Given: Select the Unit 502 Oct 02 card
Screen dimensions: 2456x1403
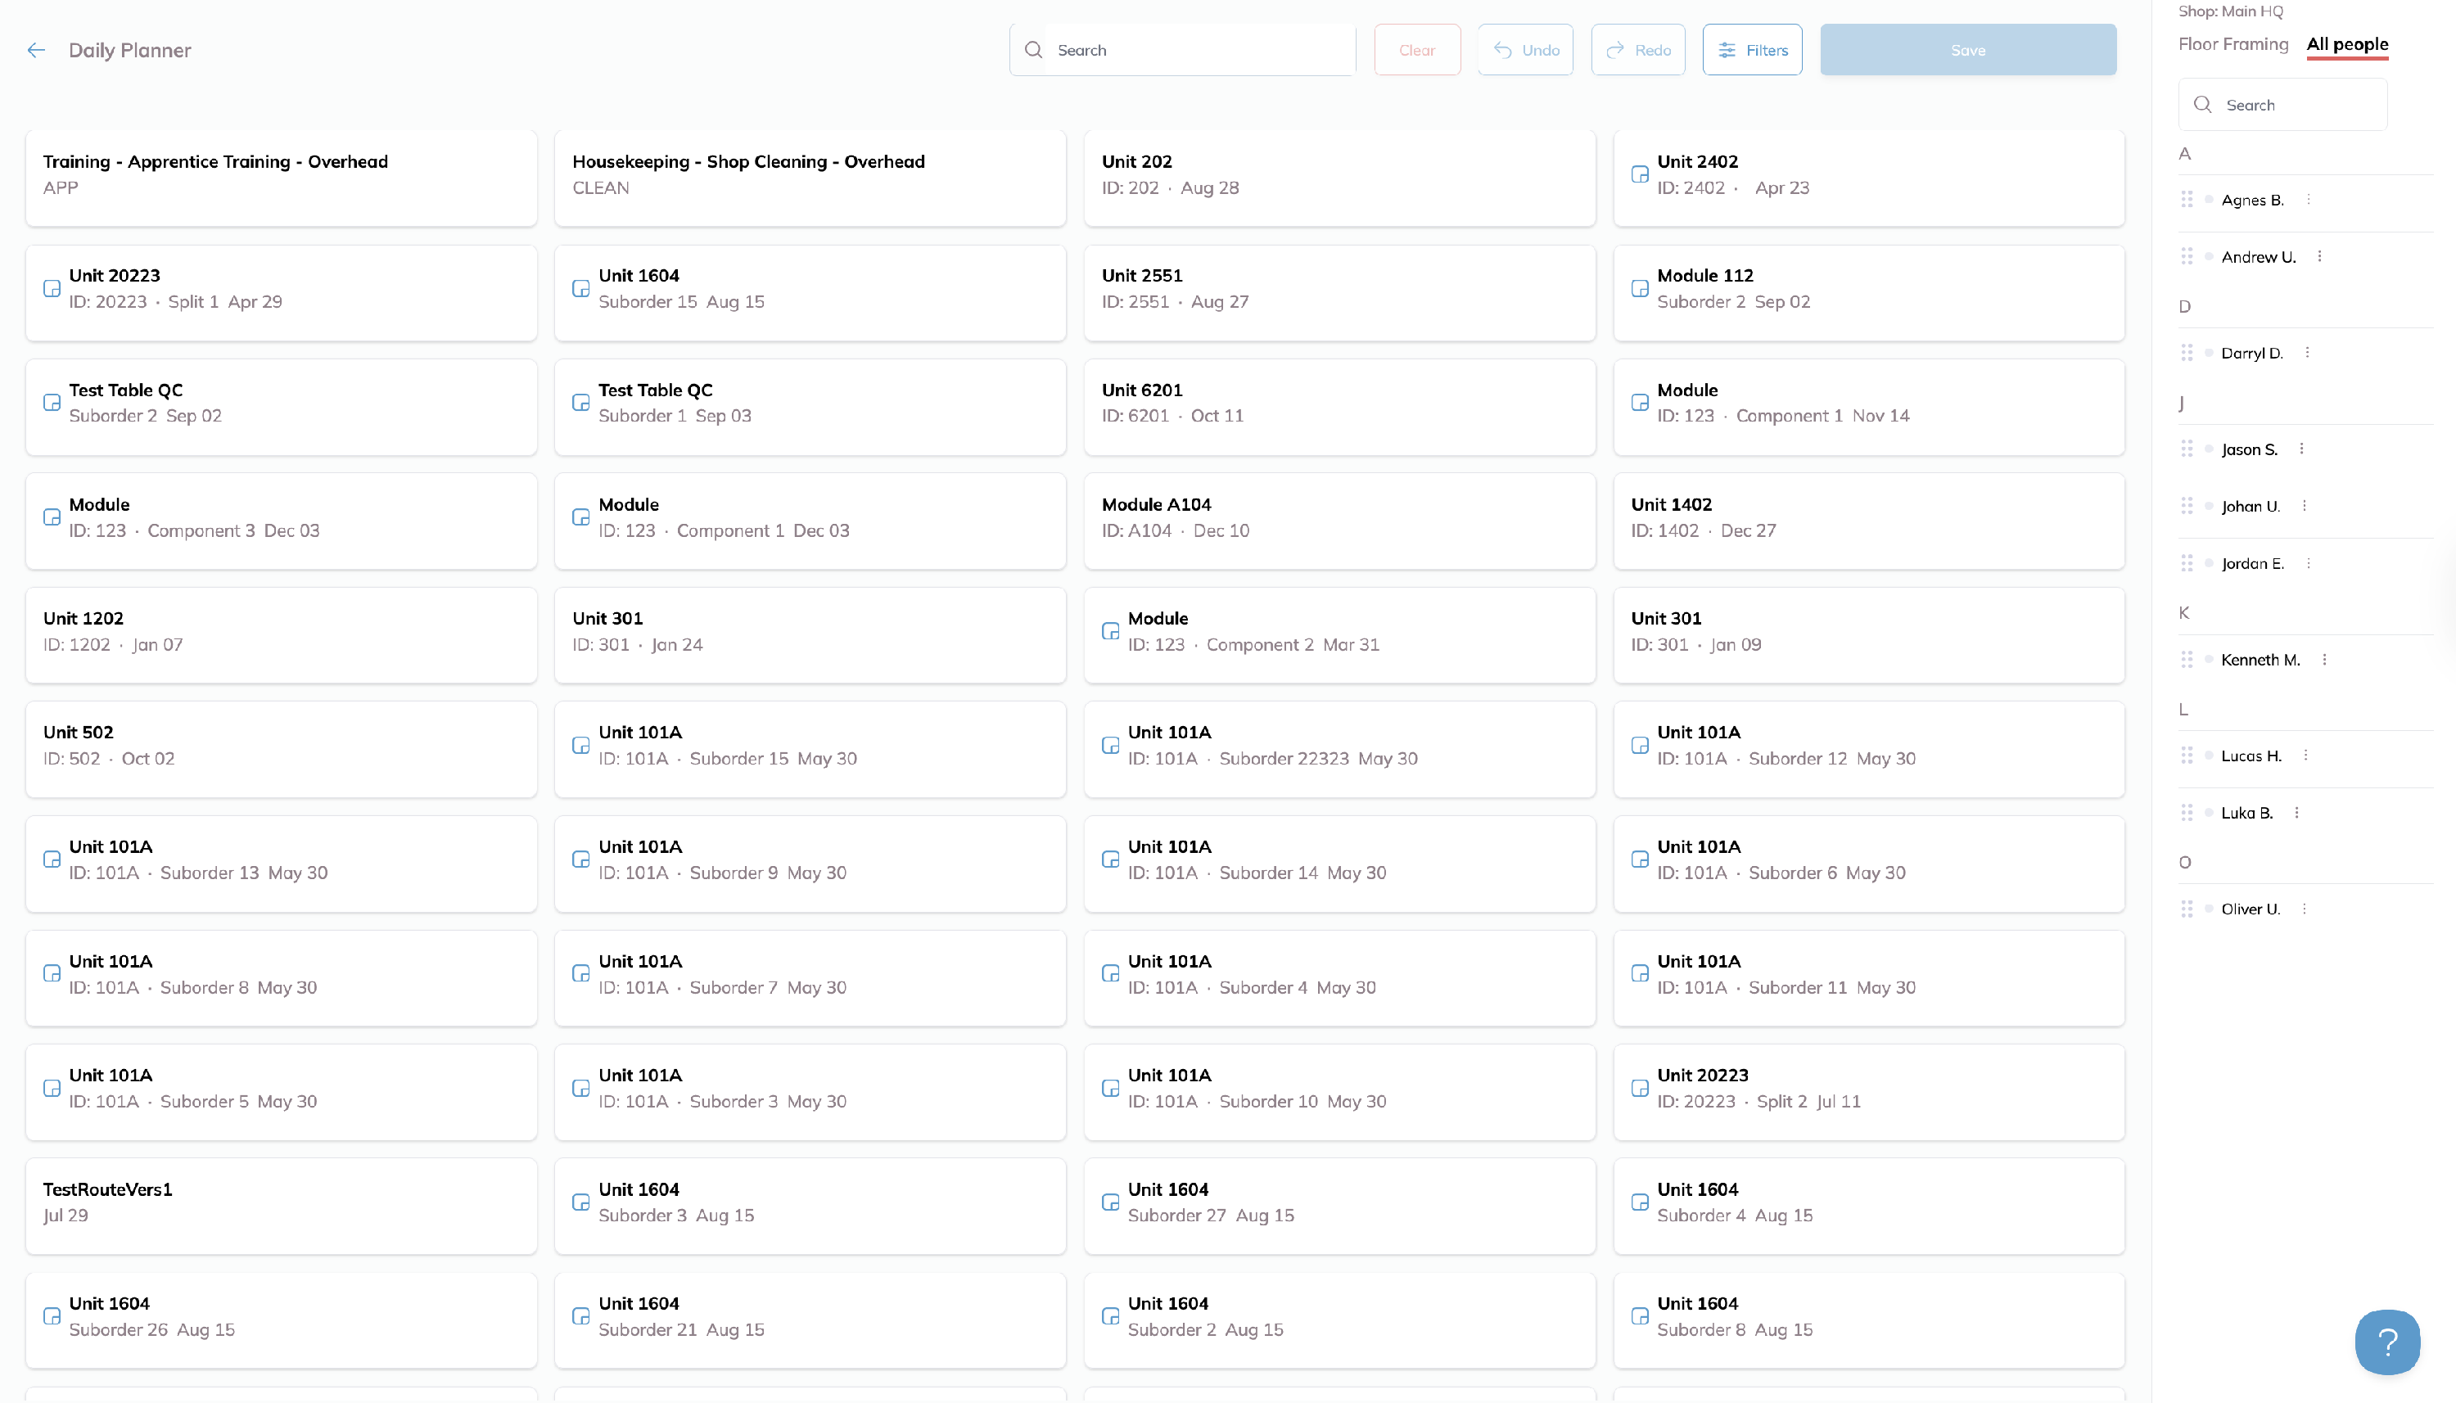Looking at the screenshot, I should click(280, 749).
